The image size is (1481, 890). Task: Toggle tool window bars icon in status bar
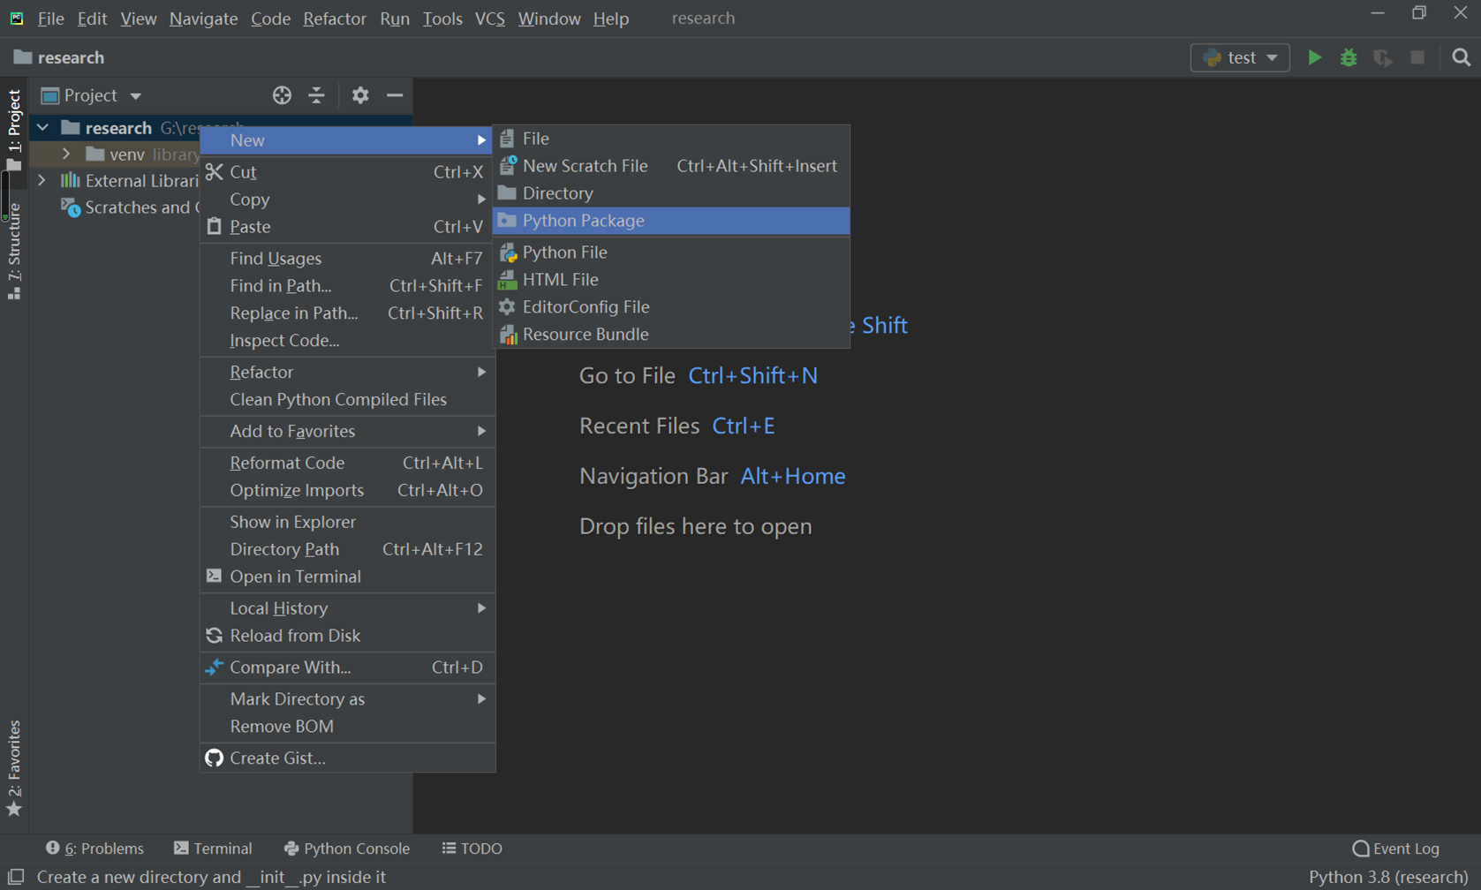click(x=16, y=877)
